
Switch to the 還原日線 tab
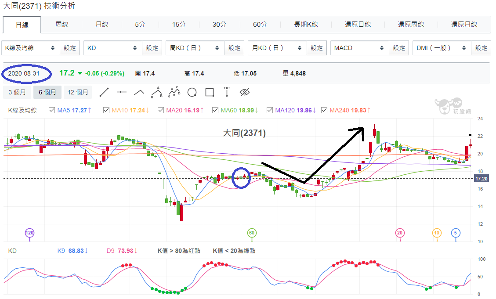point(358,24)
